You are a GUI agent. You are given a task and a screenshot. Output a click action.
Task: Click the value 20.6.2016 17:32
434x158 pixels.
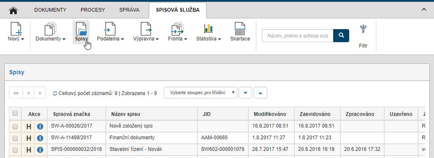tap(362, 149)
